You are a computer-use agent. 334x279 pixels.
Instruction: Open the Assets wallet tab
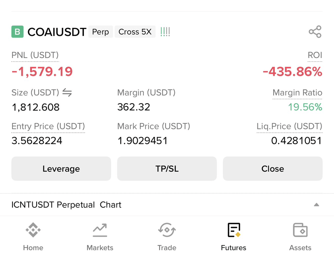pyautogui.click(x=300, y=237)
